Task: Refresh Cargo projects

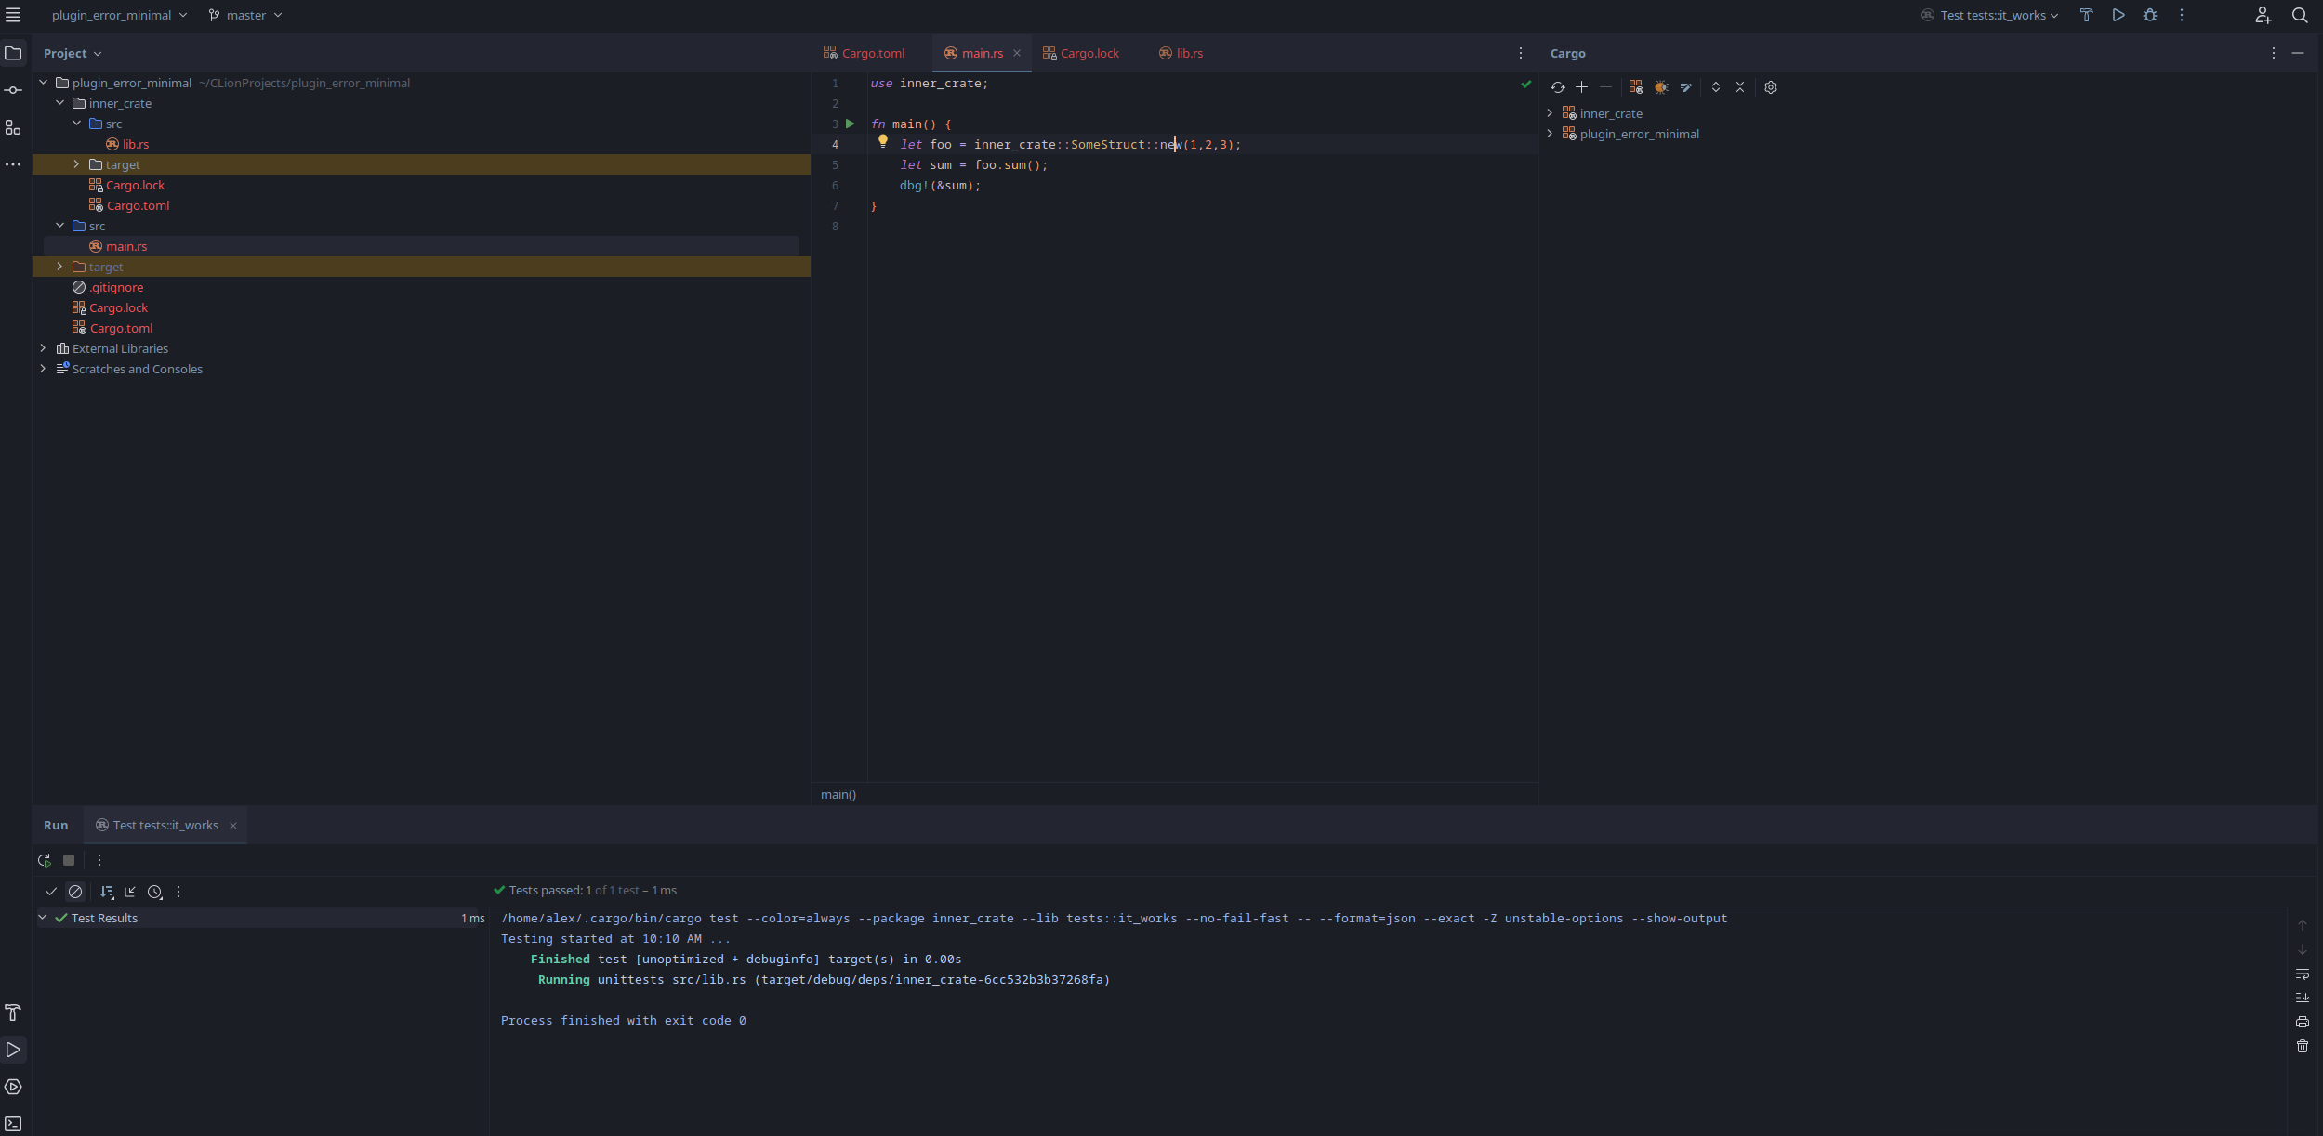Action: pyautogui.click(x=1558, y=87)
